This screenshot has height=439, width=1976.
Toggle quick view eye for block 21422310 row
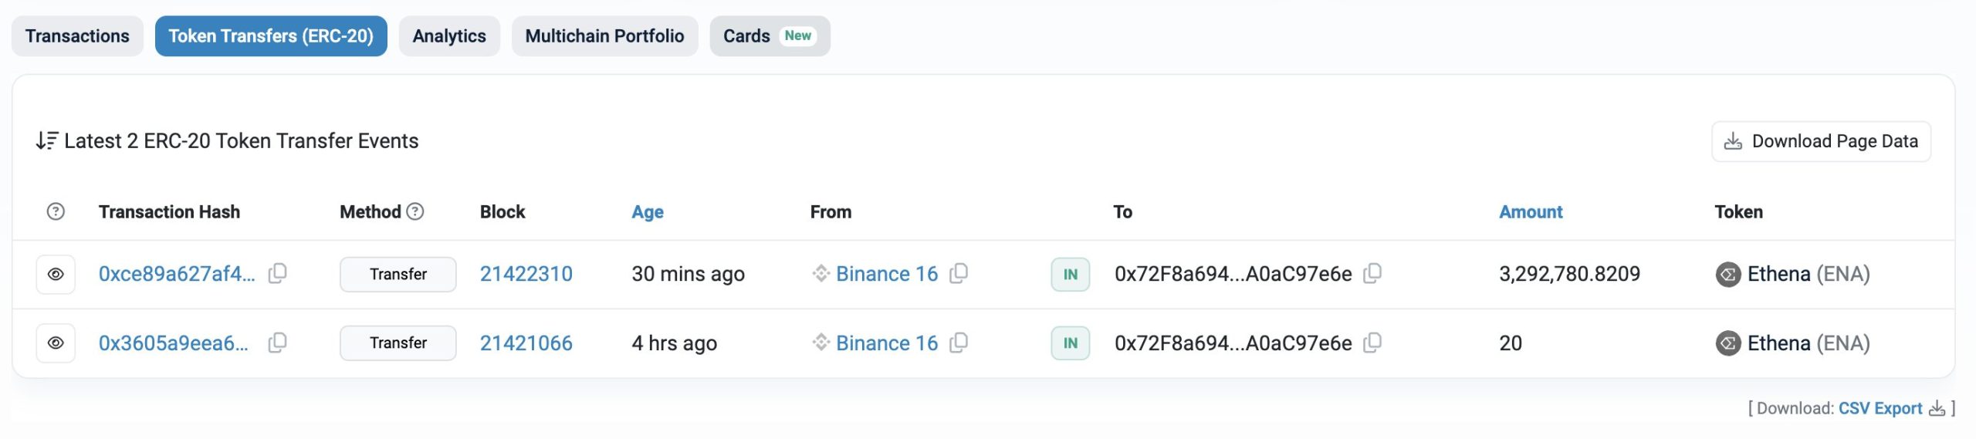pos(56,274)
